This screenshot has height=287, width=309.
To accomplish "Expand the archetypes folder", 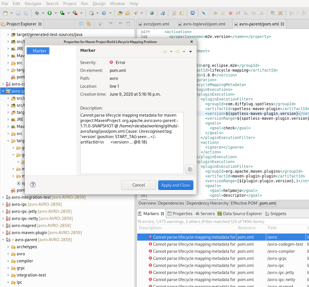I will 8,247.
